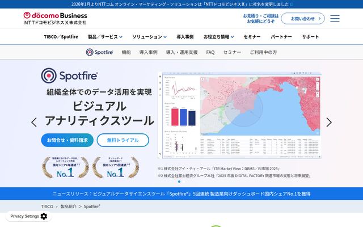
Task: Open the セミナー main menu item
Action: 252,36
